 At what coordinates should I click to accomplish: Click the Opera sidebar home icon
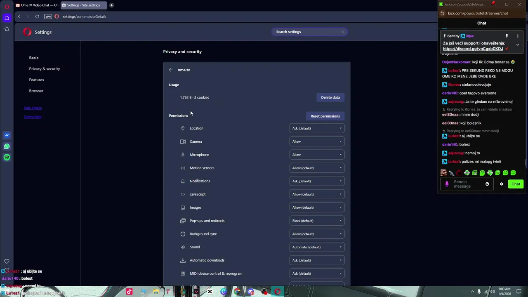(x=7, y=18)
